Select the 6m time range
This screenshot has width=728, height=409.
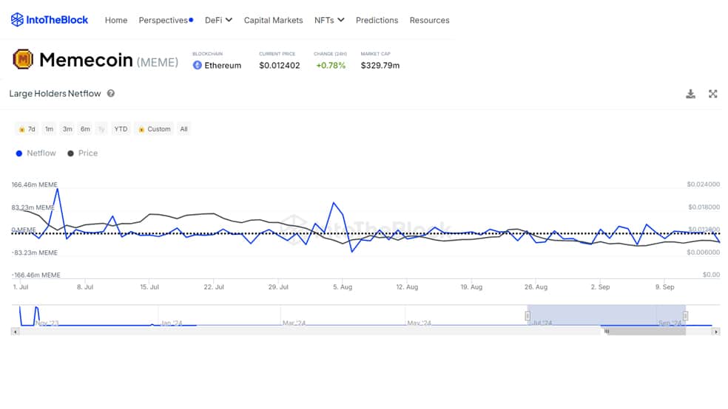point(85,129)
